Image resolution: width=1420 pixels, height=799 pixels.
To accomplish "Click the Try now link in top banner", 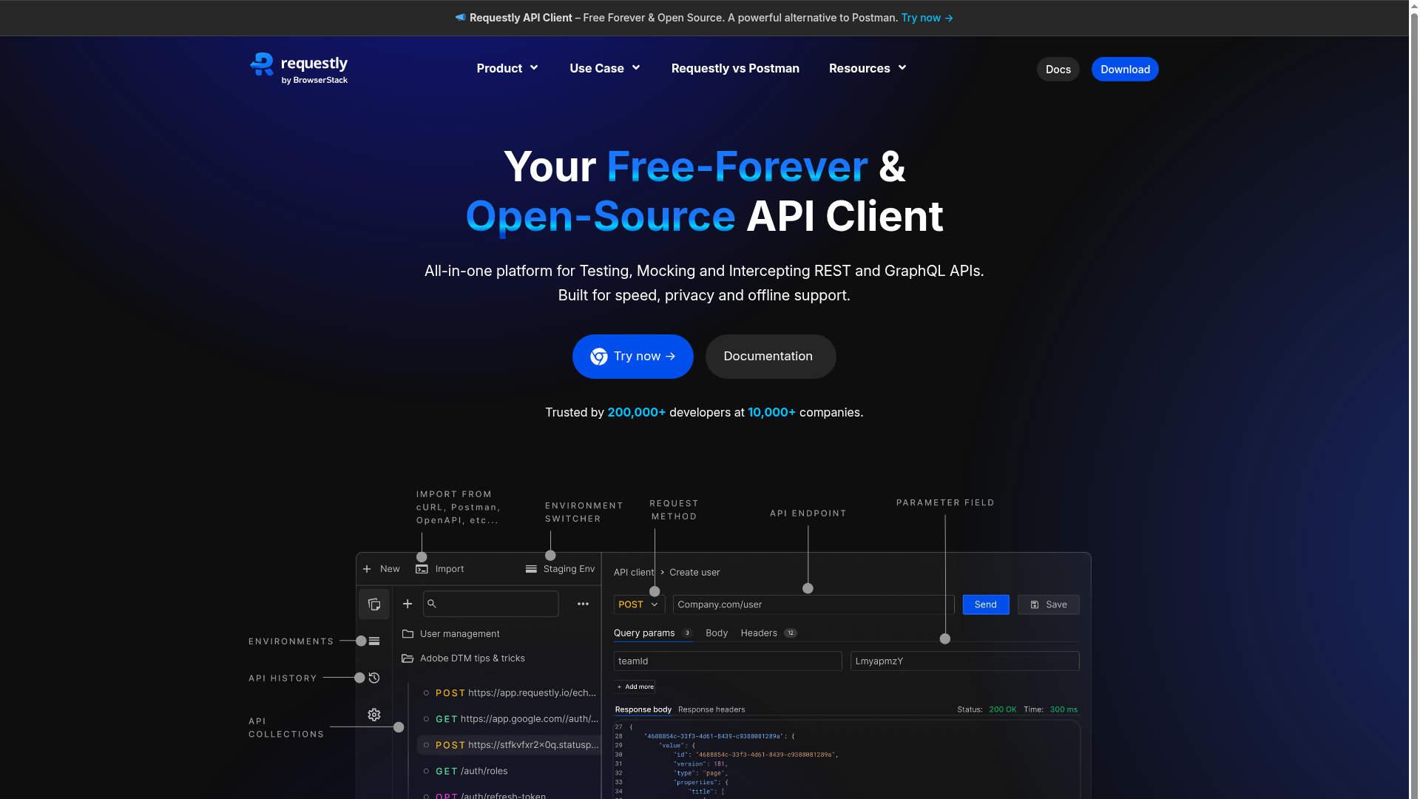I will point(927,18).
